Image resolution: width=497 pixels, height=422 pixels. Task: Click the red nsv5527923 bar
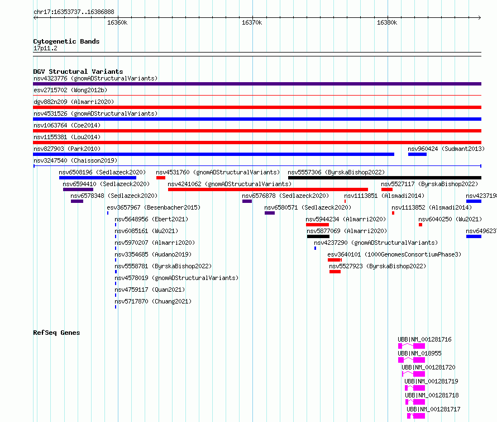[335, 272]
